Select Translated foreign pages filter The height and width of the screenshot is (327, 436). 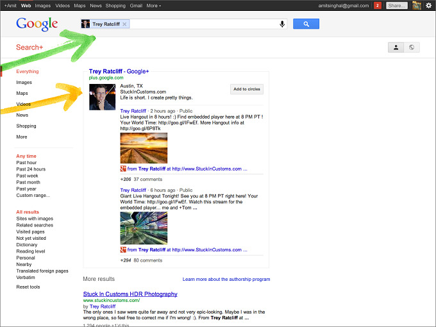[42, 271]
